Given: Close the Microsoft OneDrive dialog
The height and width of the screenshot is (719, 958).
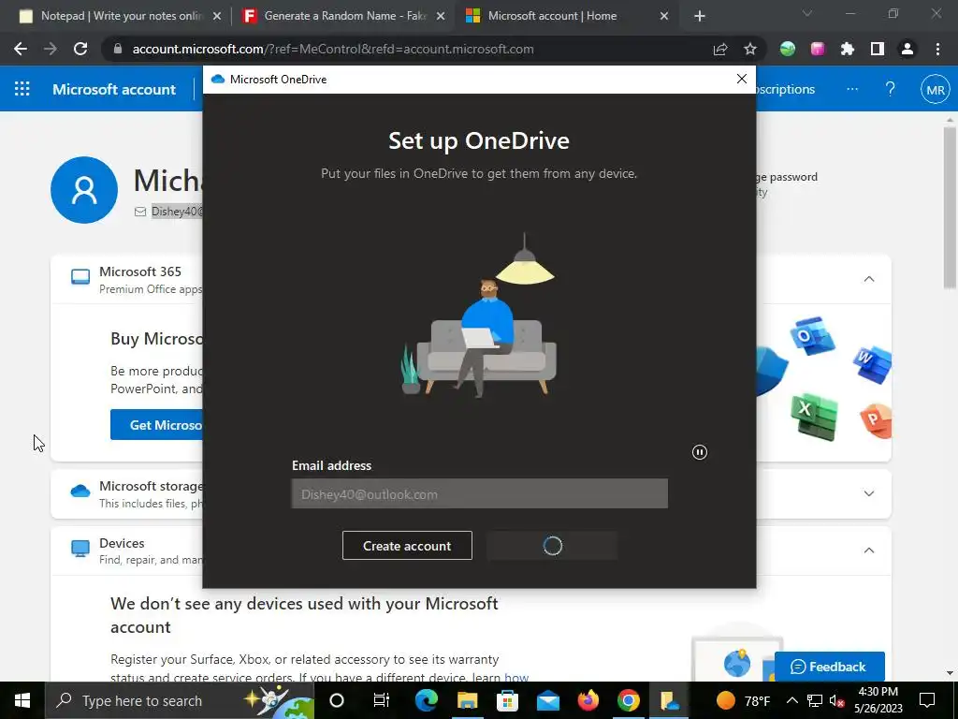Looking at the screenshot, I should (742, 79).
